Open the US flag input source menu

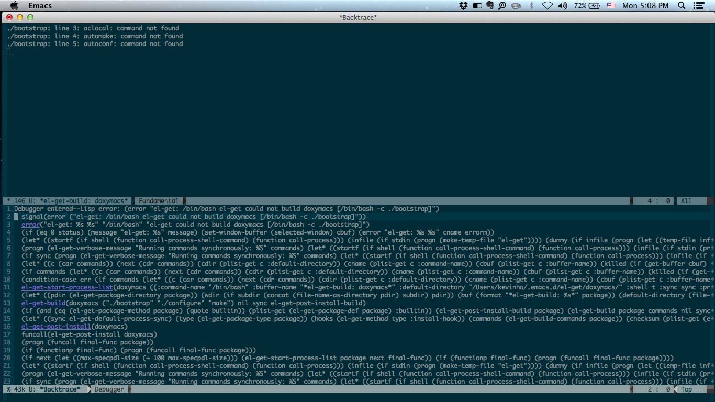click(611, 5)
